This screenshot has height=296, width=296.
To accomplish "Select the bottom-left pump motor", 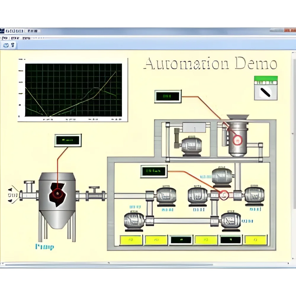I will click(x=134, y=222).
